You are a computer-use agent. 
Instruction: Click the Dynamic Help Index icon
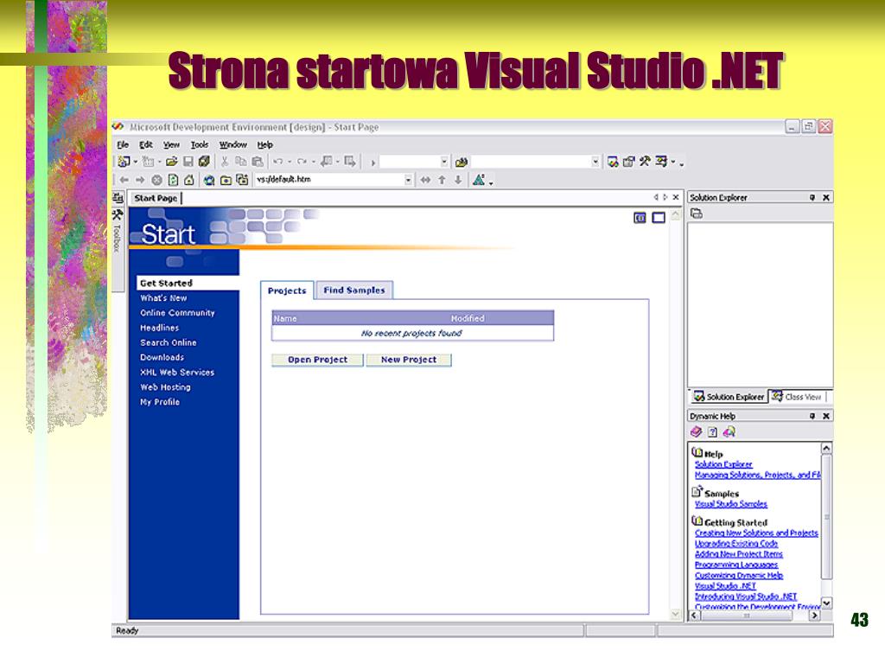coord(713,432)
